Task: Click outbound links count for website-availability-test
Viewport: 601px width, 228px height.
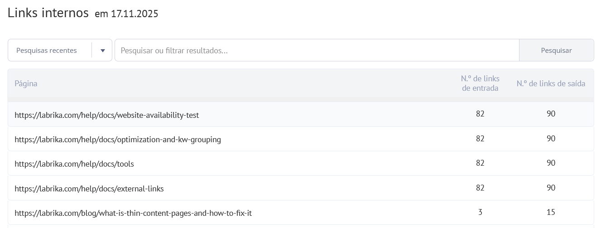Action: (x=551, y=114)
